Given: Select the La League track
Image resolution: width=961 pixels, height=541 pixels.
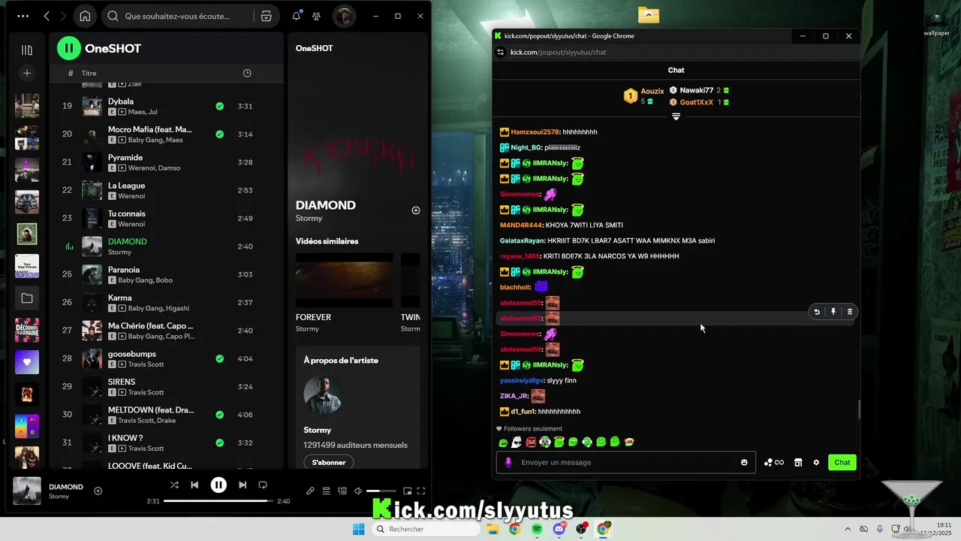Looking at the screenshot, I should click(166, 190).
